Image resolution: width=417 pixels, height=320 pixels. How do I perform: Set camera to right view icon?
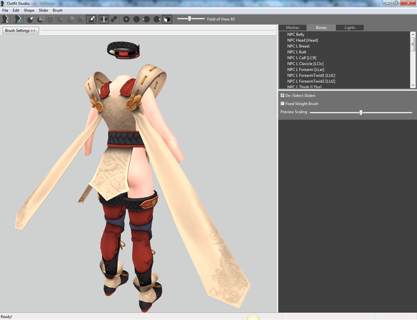click(157, 19)
